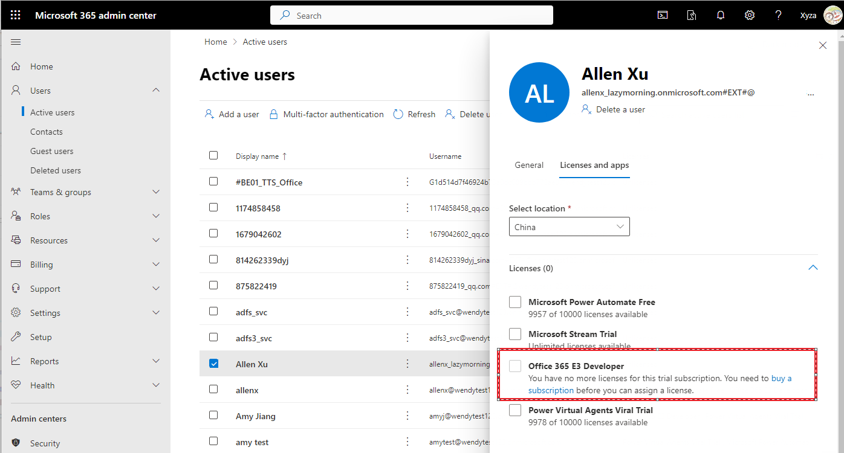
Task: Open the feedback document icon in header
Action: tap(692, 15)
